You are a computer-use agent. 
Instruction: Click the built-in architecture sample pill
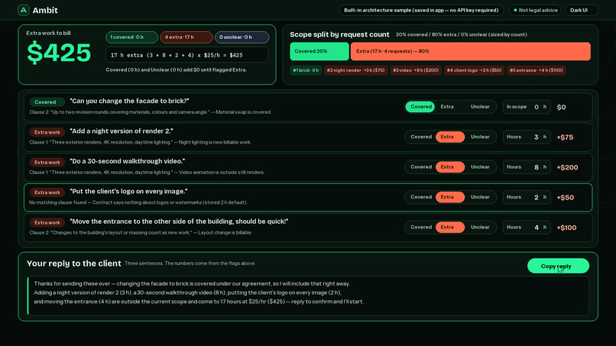point(421,10)
